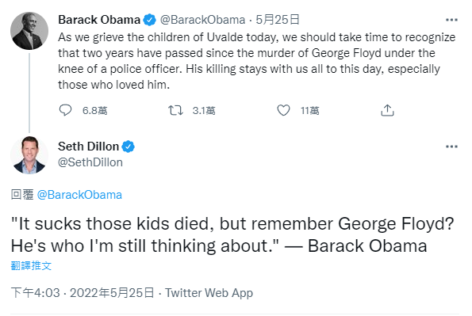The image size is (472, 316).
Task: Click 翻譯推文 to translate the tweet
Action: pyautogui.click(x=31, y=266)
